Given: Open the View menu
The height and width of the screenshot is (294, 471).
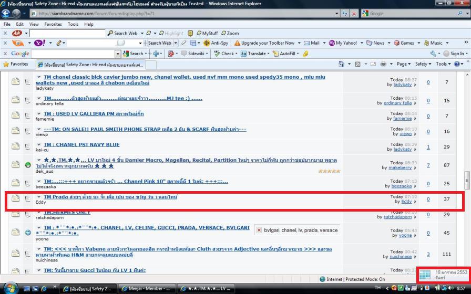Looking at the screenshot, I should (x=34, y=24).
